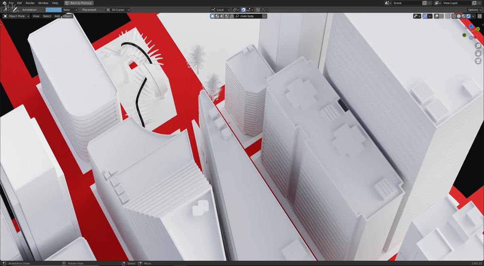Toggle the camera view icon
Screen dimensions: 484x266
click(x=478, y=61)
